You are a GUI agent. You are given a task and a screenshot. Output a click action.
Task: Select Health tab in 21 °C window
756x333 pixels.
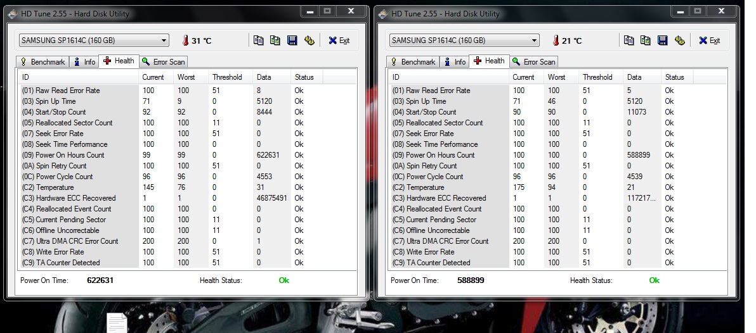[x=490, y=61]
